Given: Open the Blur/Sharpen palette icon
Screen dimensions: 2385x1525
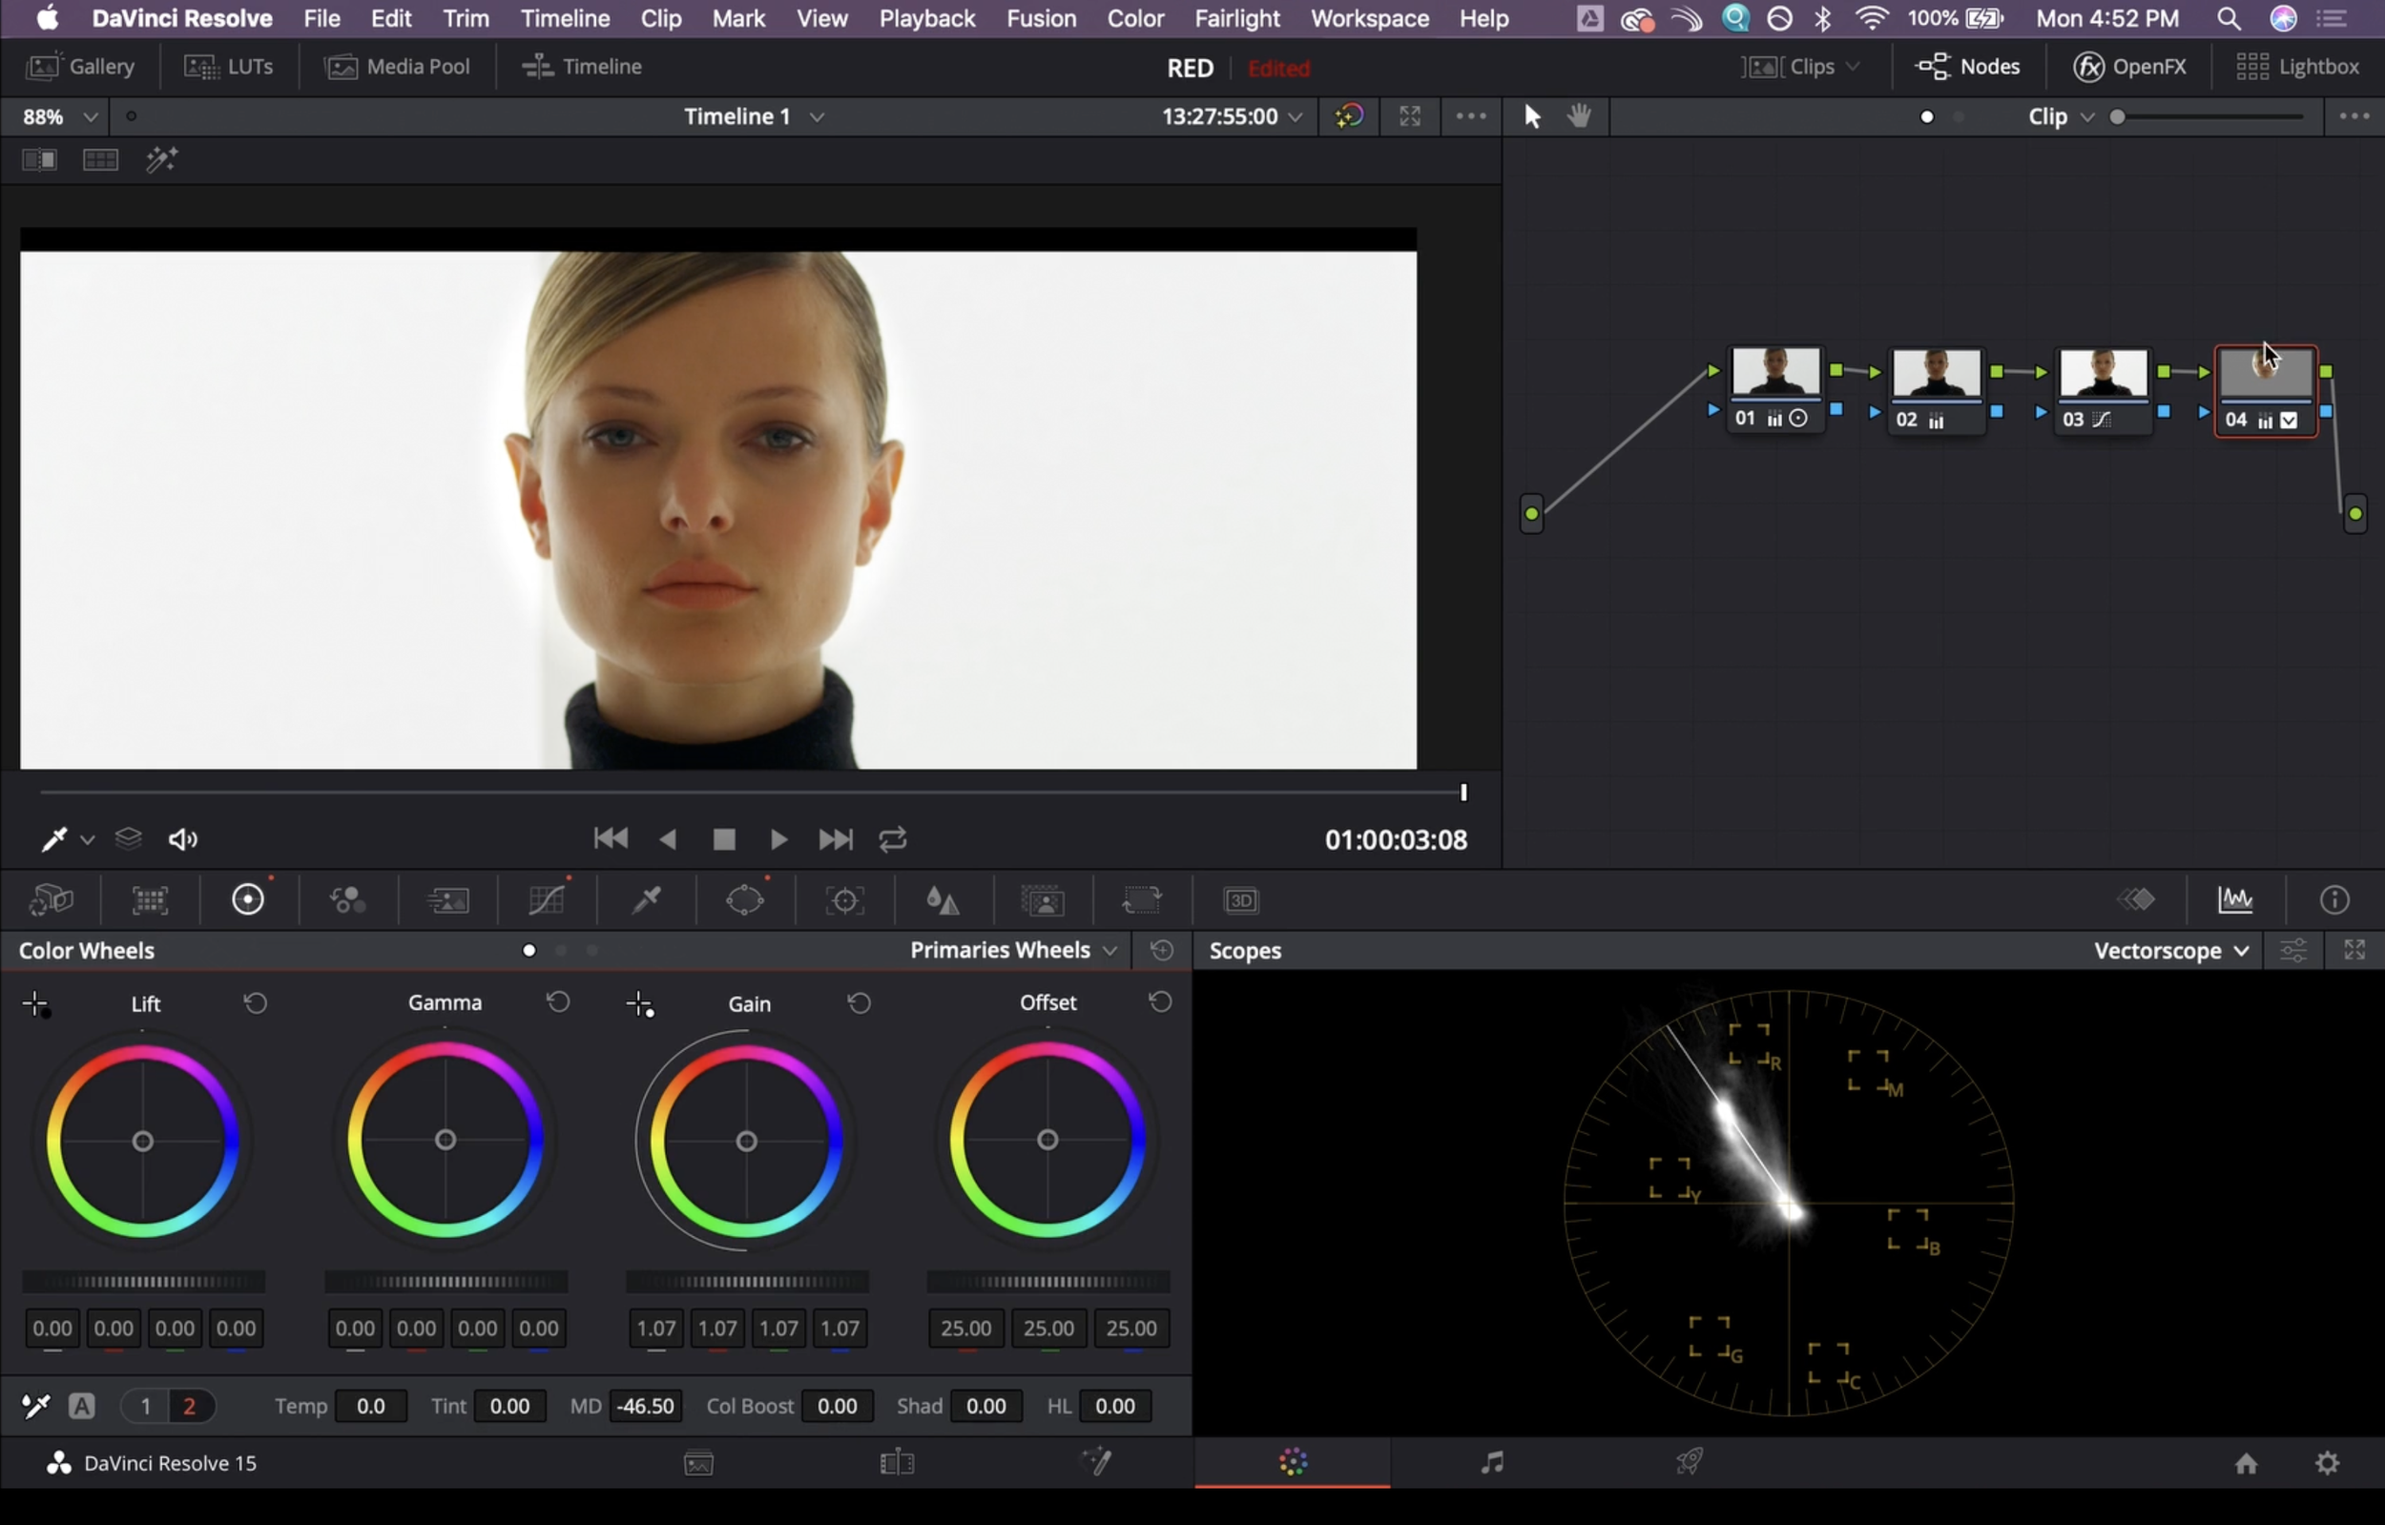Looking at the screenshot, I should (942, 900).
